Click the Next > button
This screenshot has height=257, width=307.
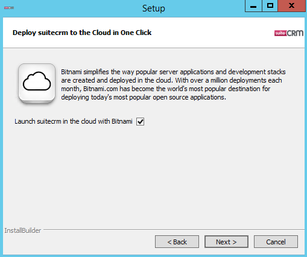226,242
